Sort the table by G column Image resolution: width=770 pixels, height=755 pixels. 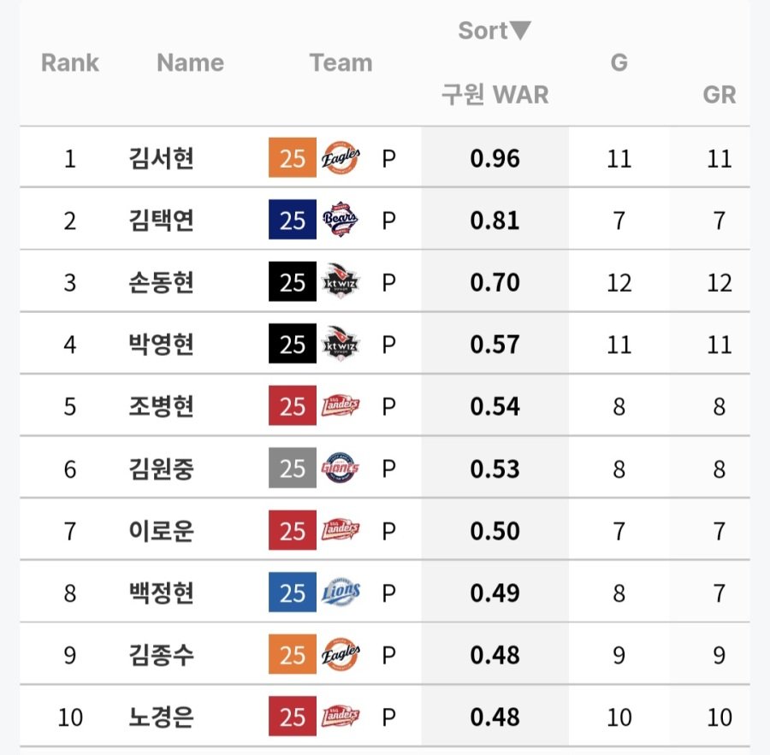tap(619, 62)
